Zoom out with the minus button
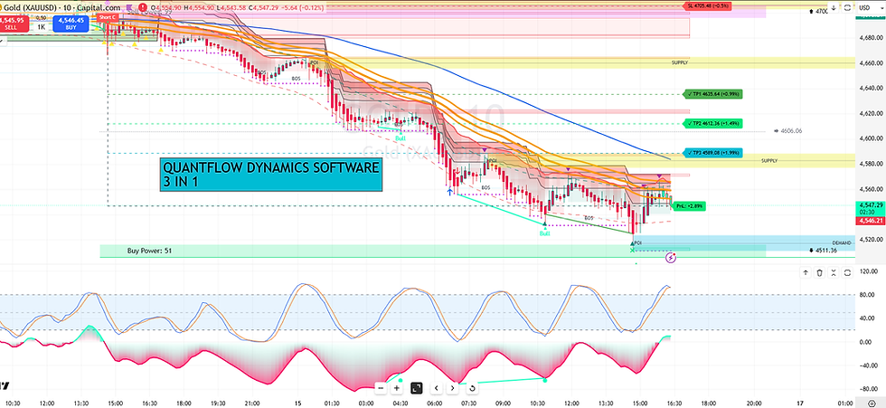This screenshot has width=886, height=408. [x=381, y=388]
